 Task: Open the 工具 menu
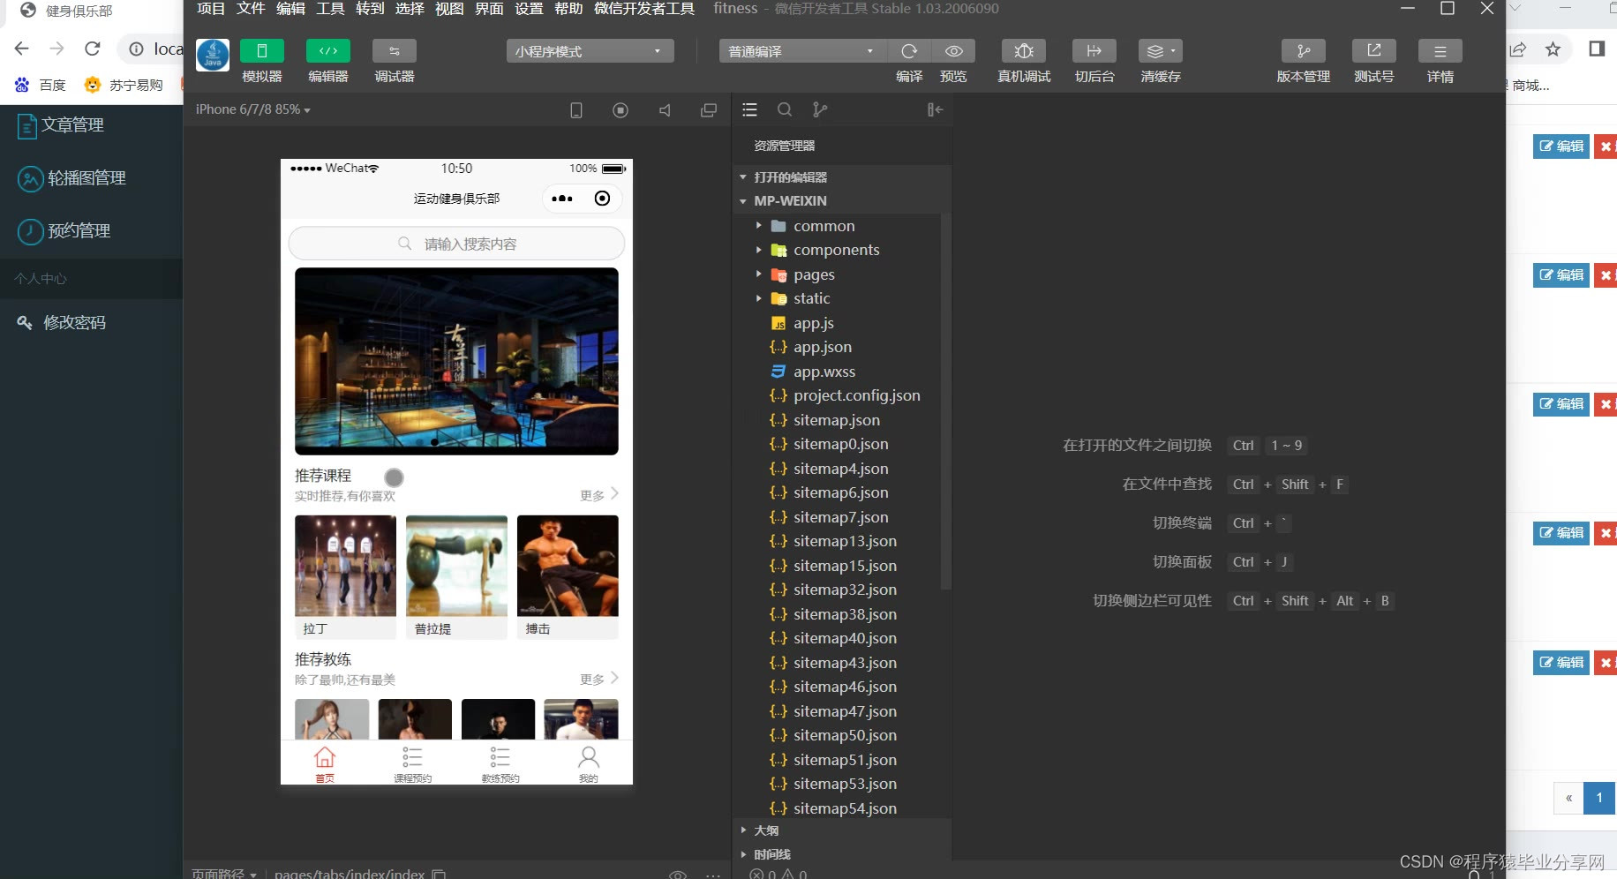coord(330,9)
